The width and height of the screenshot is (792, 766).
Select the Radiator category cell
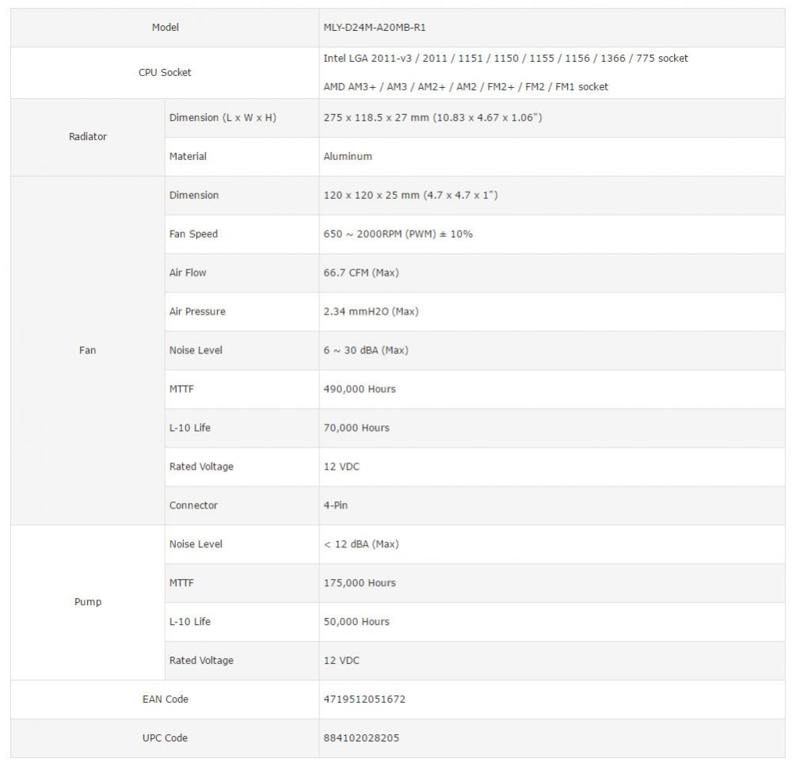(87, 136)
